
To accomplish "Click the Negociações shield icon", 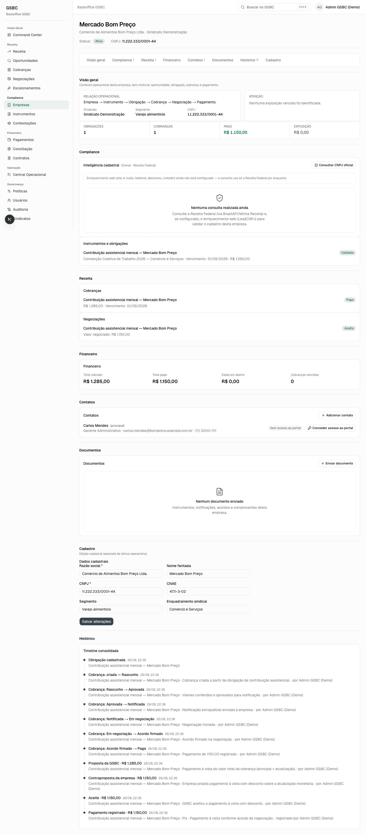I will (x=9, y=79).
